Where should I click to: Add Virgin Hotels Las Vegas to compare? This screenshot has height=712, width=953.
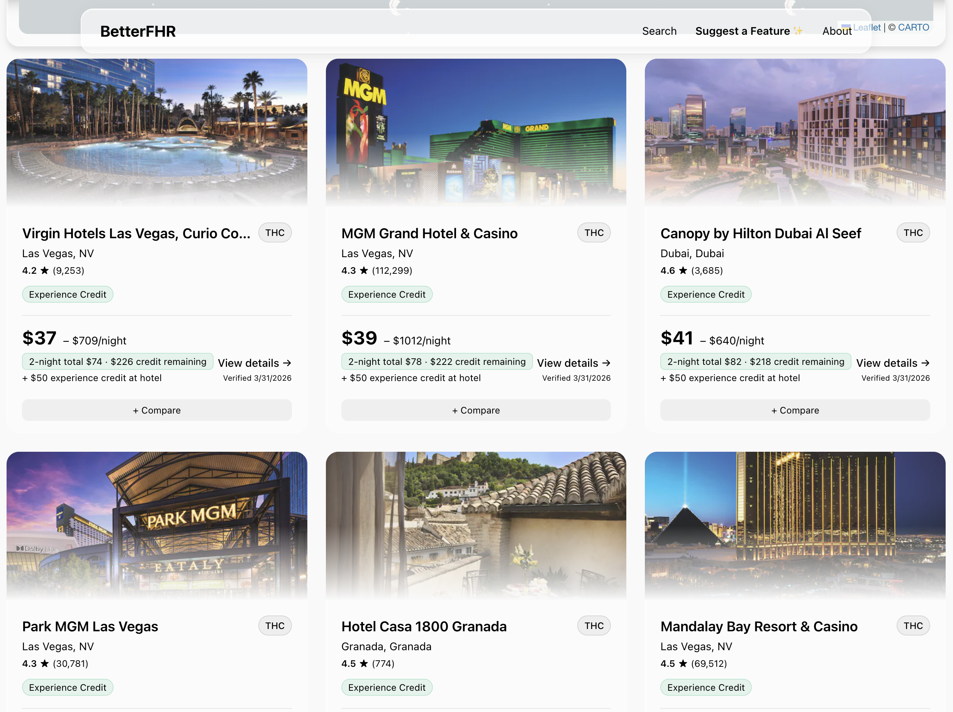[157, 410]
